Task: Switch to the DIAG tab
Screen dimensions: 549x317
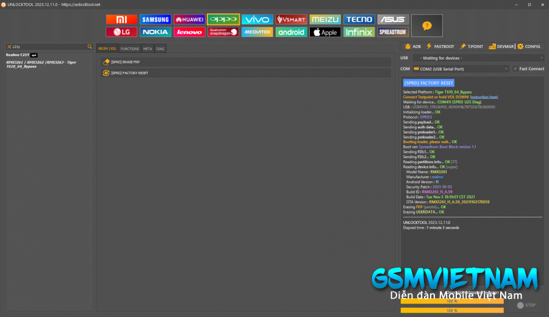Action: click(160, 49)
